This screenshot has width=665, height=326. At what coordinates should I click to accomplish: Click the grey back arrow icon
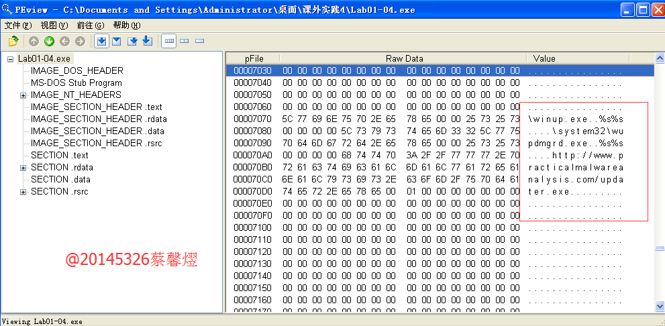(x=65, y=42)
